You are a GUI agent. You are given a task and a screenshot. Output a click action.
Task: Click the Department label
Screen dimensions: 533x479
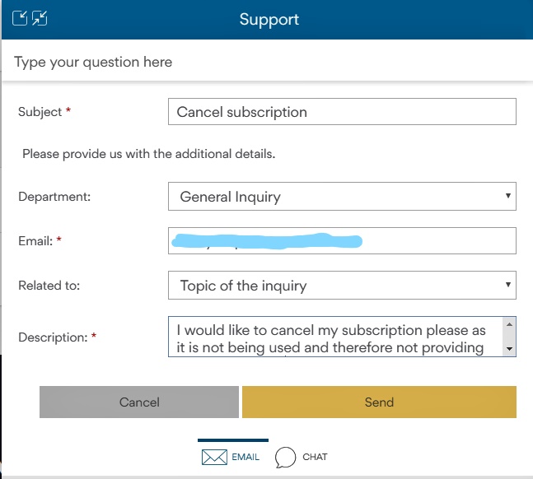[54, 197]
